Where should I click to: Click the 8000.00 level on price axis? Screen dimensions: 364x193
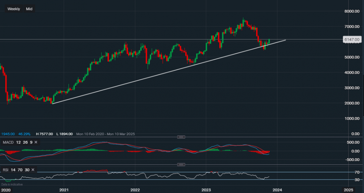click(x=352, y=11)
